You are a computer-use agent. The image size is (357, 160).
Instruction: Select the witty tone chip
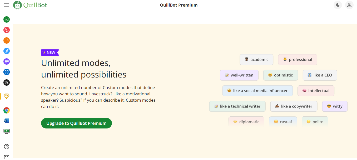(x=335, y=106)
